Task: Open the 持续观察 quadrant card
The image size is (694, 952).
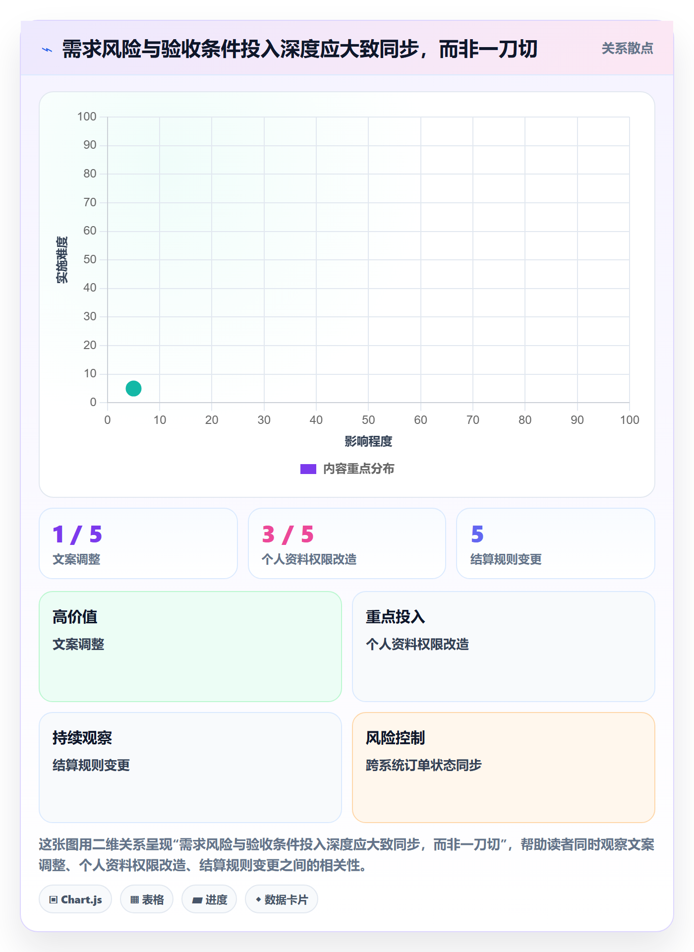Action: tap(190, 768)
